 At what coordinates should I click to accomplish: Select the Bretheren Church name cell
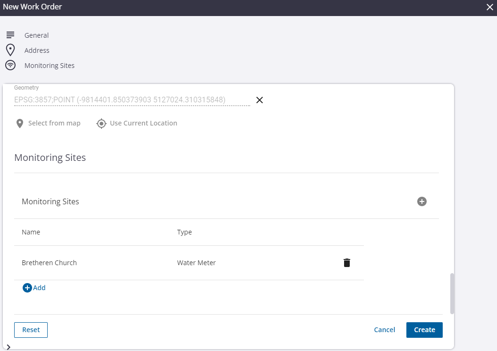[x=49, y=263]
